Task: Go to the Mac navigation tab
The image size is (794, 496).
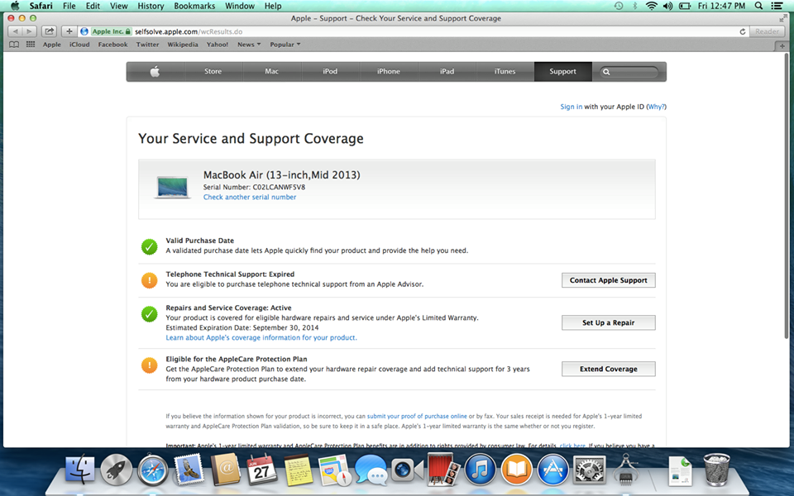Action: [x=272, y=71]
